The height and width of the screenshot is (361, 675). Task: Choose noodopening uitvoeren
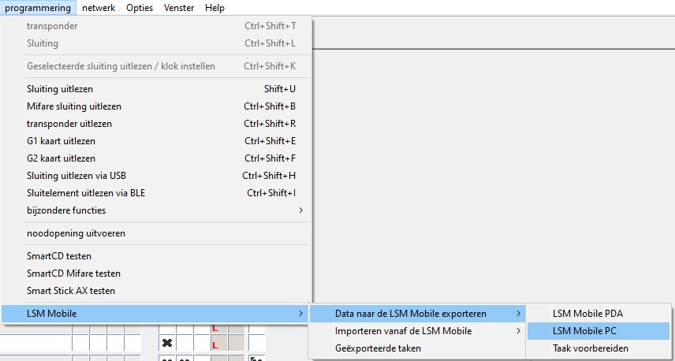pyautogui.click(x=76, y=233)
